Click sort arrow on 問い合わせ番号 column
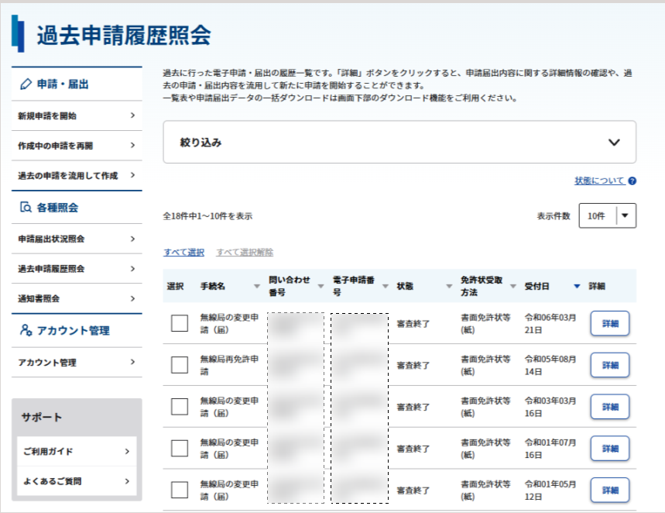The width and height of the screenshot is (665, 513). 321,286
